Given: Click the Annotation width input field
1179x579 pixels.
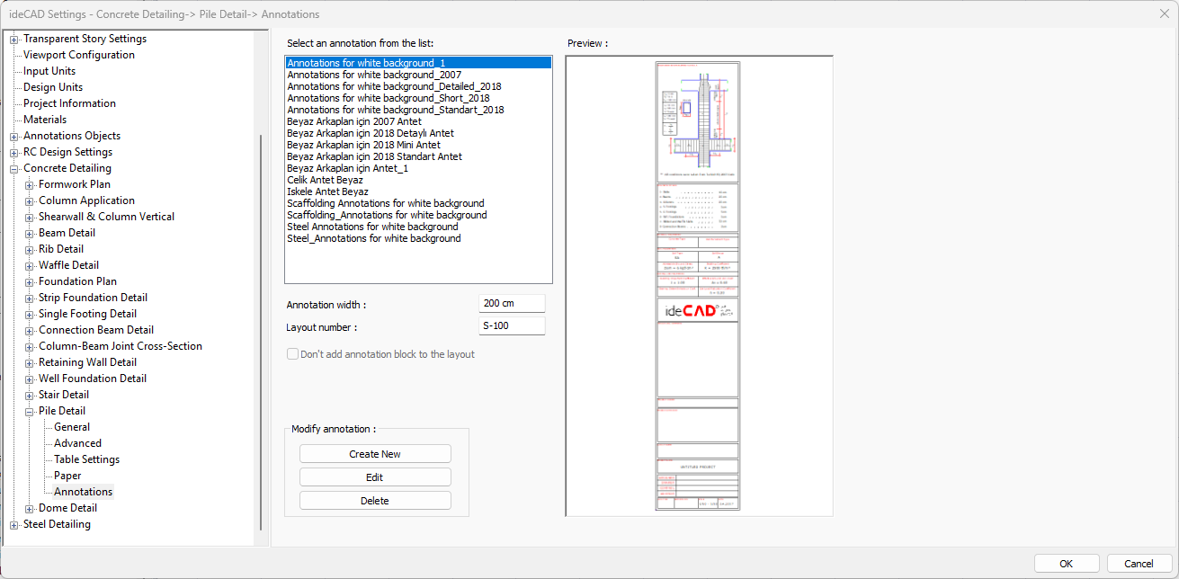Looking at the screenshot, I should click(x=512, y=305).
